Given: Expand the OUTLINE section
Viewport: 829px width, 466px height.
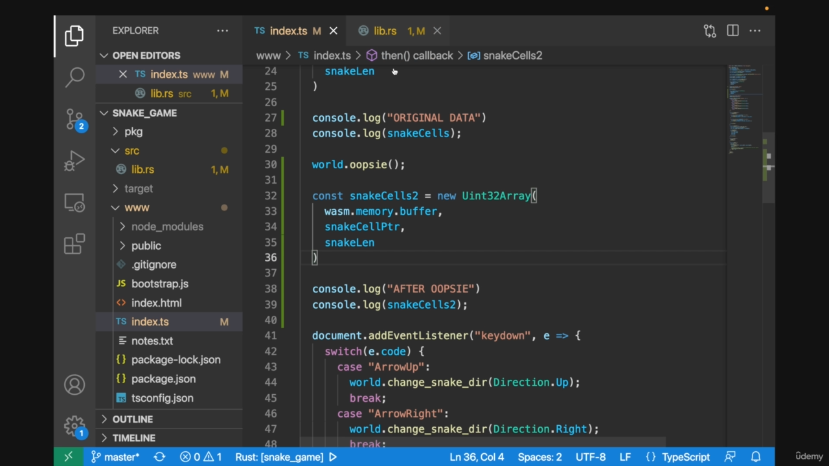Looking at the screenshot, I should click(133, 419).
